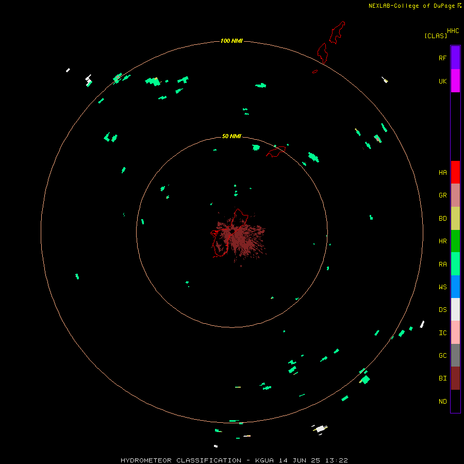Select the GC gray legend swatch
Image resolution: width=464 pixels, height=464 pixels.
(455, 355)
